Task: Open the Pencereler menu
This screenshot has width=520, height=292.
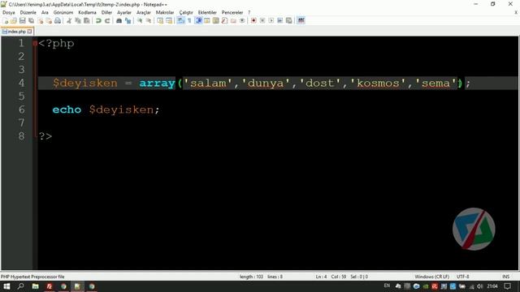Action: point(232,12)
